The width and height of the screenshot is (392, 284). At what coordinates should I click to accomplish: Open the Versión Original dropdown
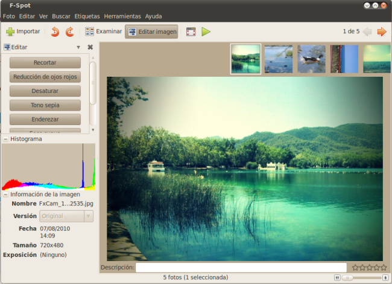(66, 216)
